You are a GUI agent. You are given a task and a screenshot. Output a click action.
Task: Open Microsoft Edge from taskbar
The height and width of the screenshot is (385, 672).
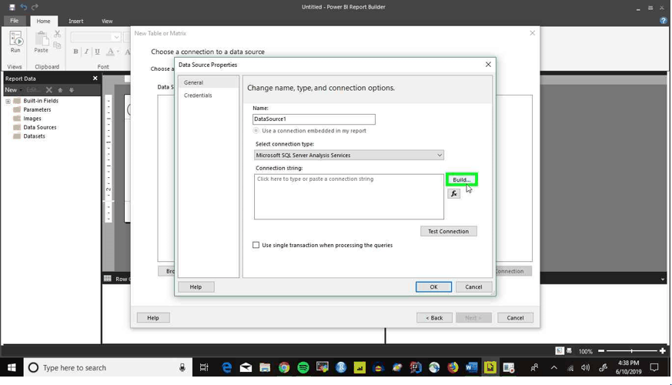coord(227,367)
